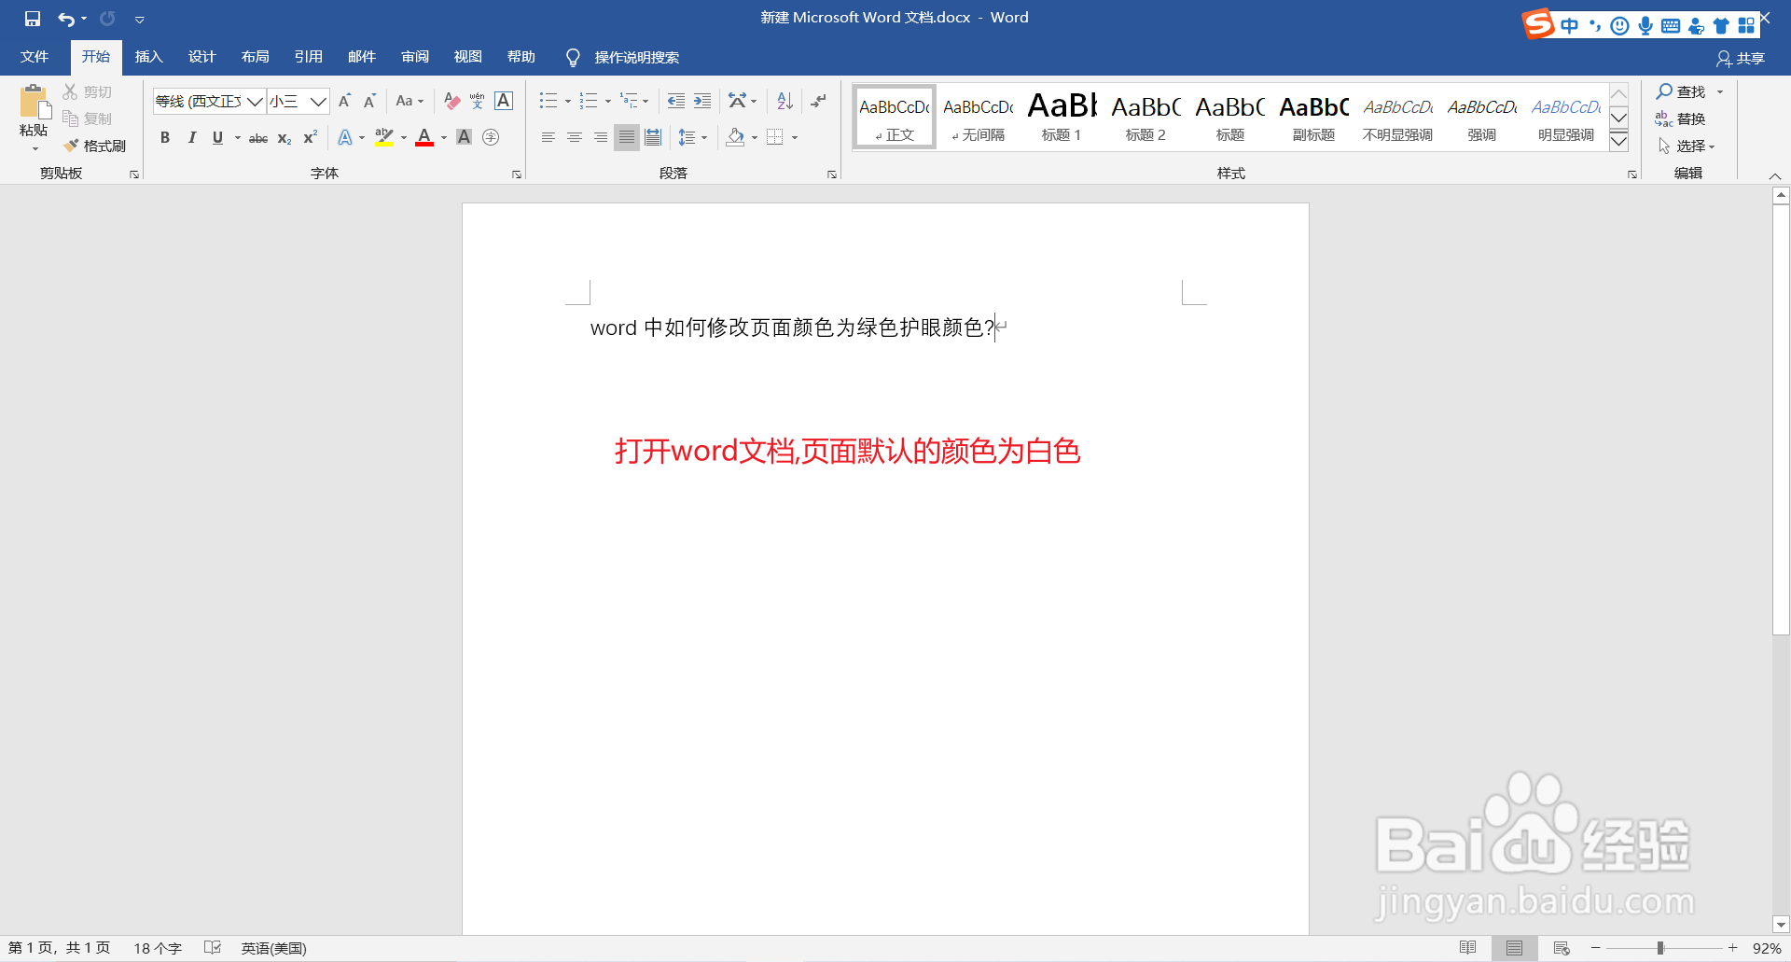Toggle Bold formatting
Viewport: 1791px width, 962px height.
tap(165, 137)
